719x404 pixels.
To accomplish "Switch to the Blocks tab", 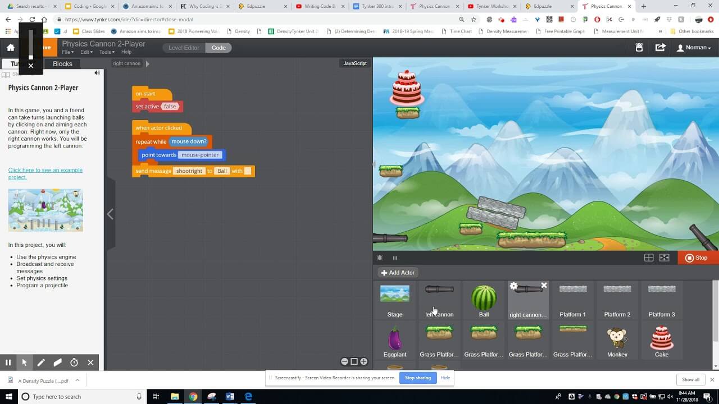I will click(62, 63).
